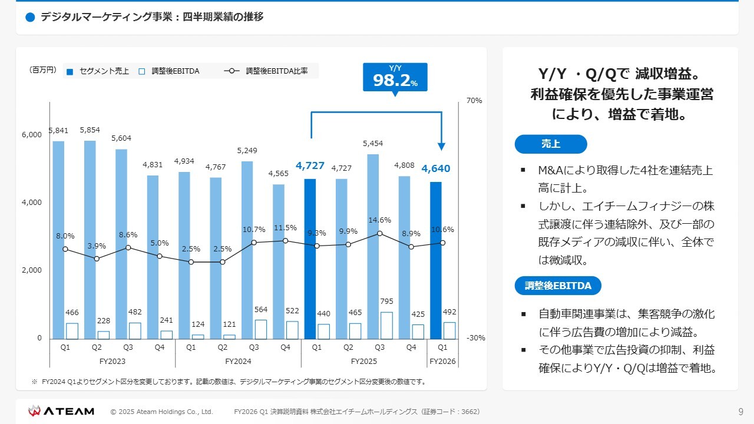Click the 795 adjusted EBITDA bar
The image size is (754, 424).
pos(387,326)
